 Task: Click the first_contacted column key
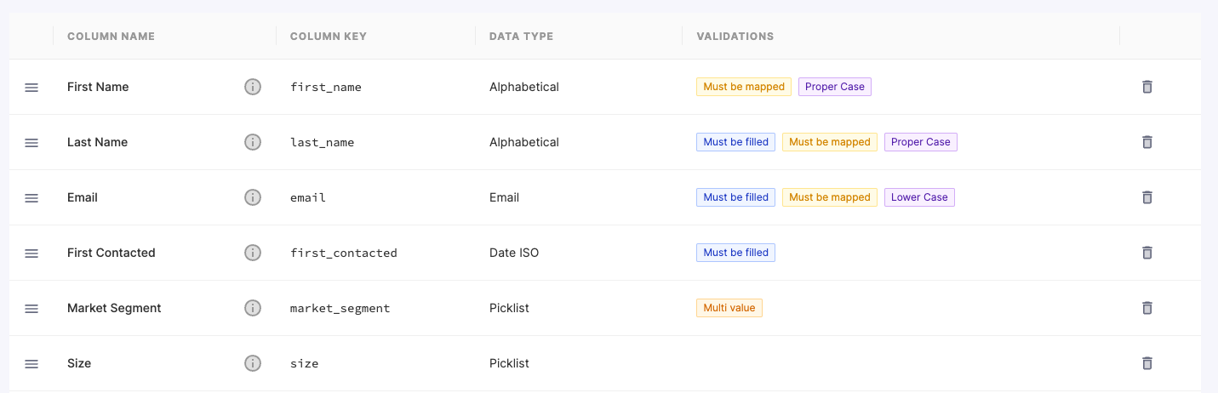(344, 253)
